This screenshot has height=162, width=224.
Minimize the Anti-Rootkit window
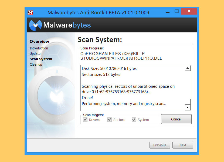click(x=168, y=12)
